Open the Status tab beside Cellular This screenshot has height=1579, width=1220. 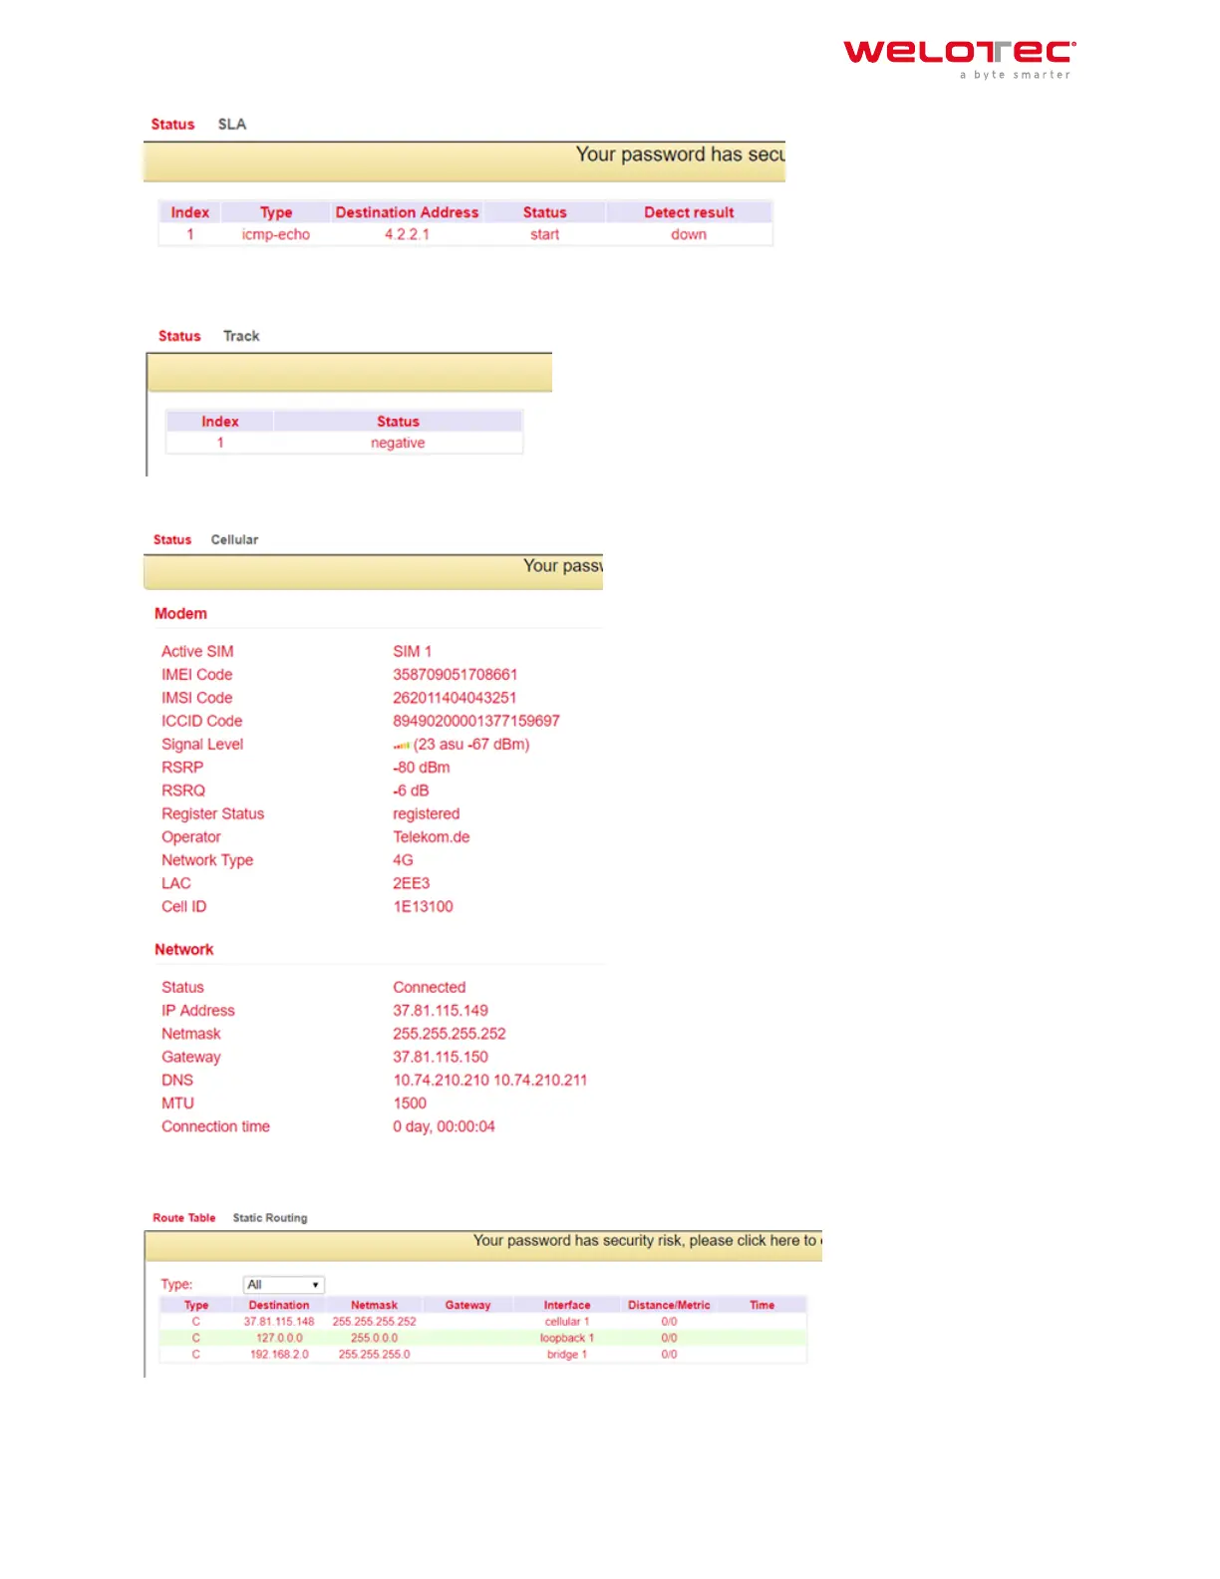172,539
